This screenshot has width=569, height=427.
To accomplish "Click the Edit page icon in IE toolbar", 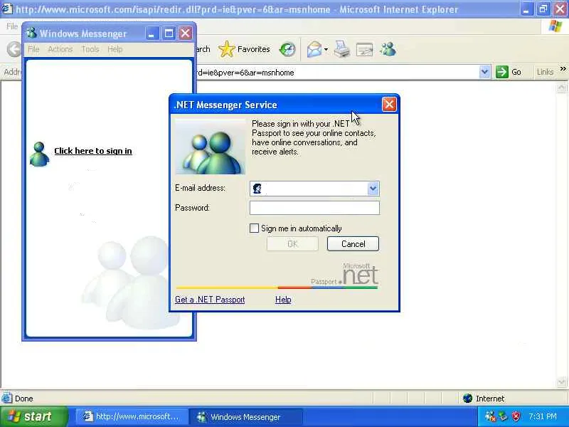I will tap(365, 49).
